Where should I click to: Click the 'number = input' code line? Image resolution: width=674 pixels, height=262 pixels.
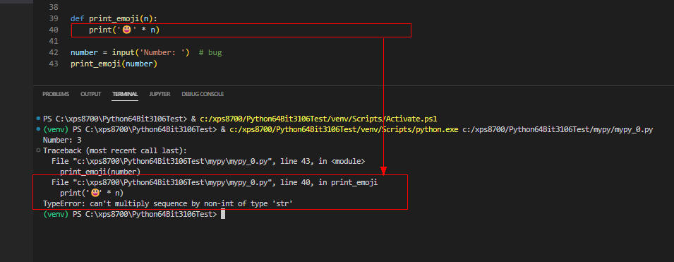131,52
